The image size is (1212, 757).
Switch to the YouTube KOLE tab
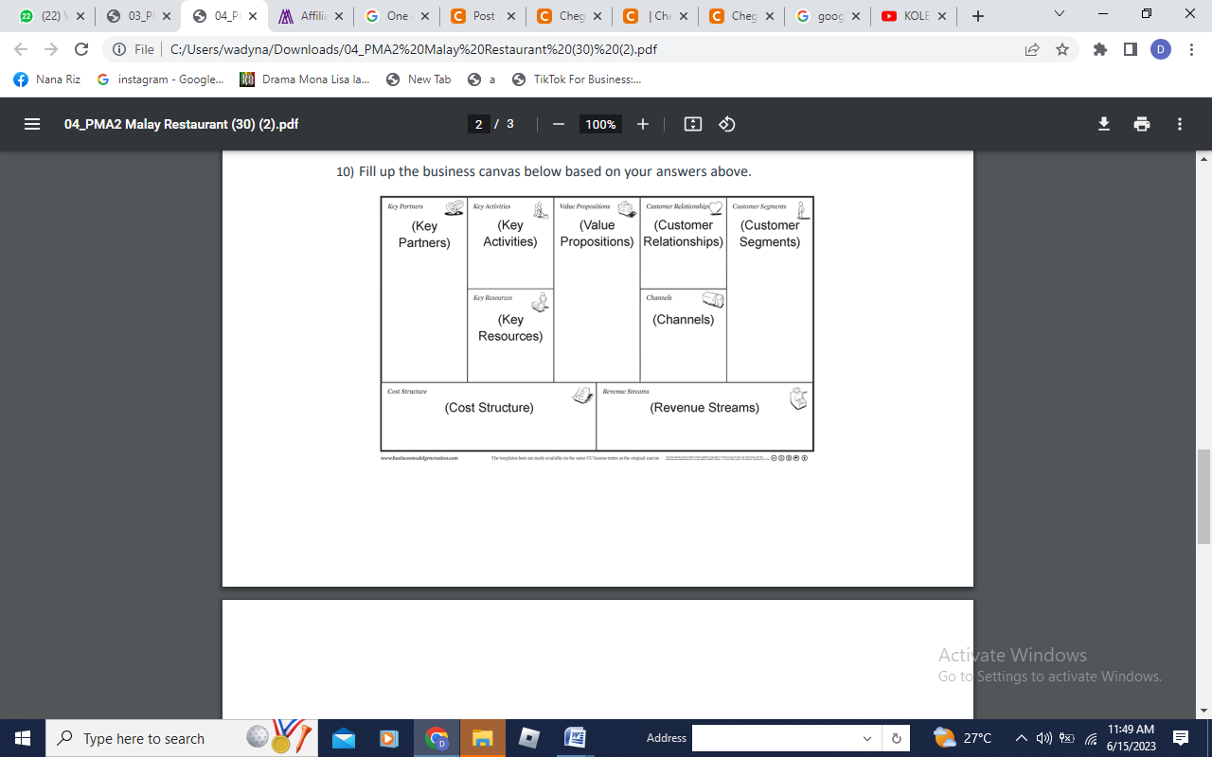click(x=914, y=16)
